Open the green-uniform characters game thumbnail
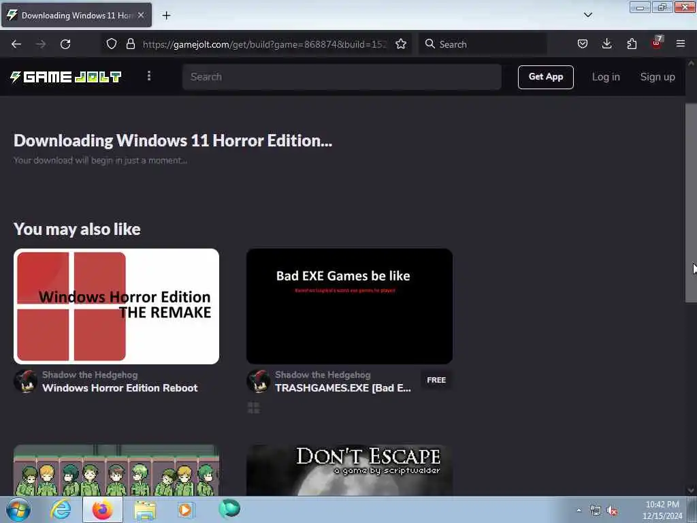The width and height of the screenshot is (697, 523). (x=116, y=470)
